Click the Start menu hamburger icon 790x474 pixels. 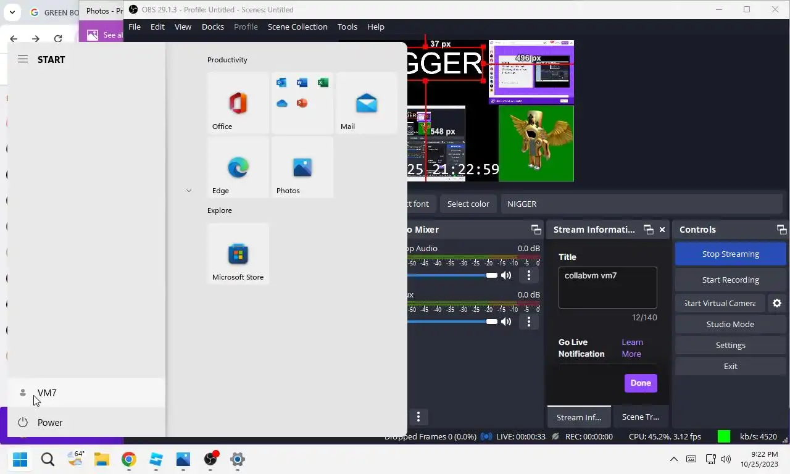click(x=23, y=59)
